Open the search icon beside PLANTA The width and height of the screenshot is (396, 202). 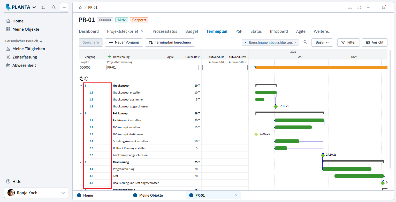(x=54, y=7)
